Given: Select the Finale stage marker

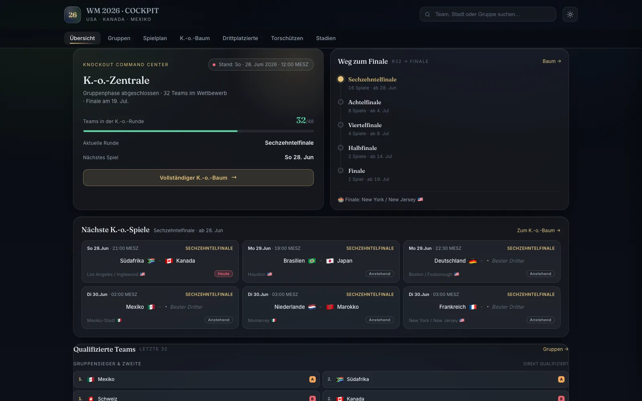Looking at the screenshot, I should click(341, 170).
